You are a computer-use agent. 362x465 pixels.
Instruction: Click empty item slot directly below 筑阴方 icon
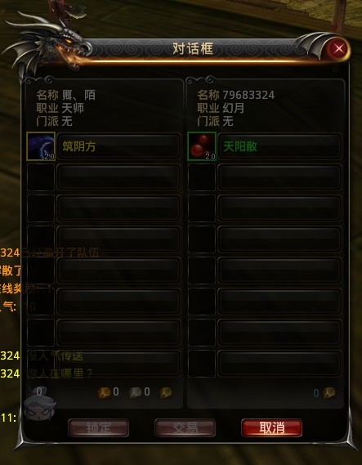coord(41,177)
